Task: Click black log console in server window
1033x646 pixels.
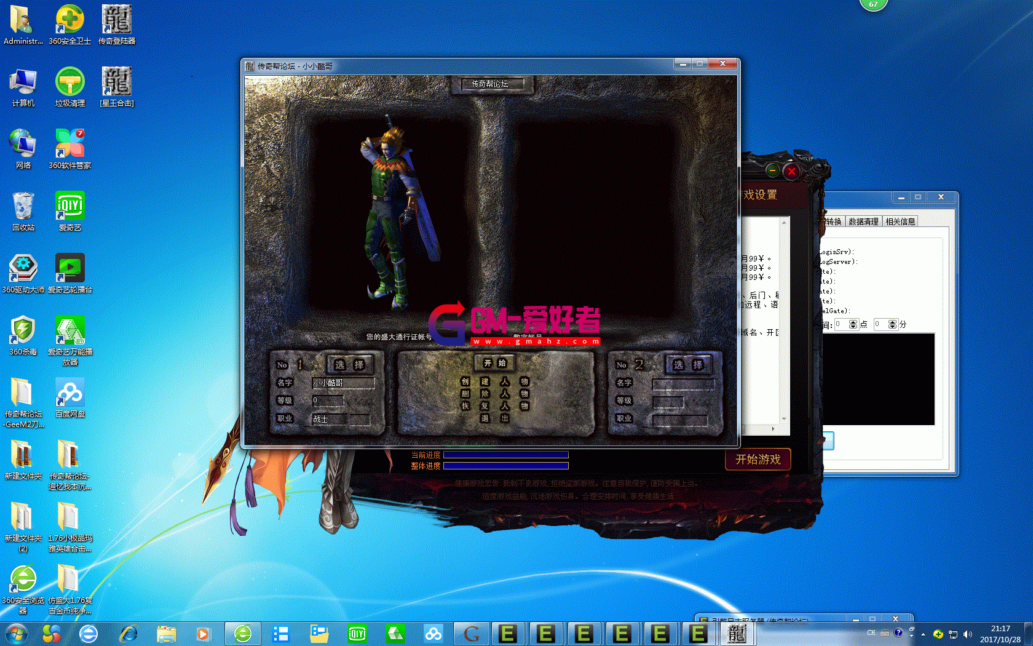Action: point(879,379)
